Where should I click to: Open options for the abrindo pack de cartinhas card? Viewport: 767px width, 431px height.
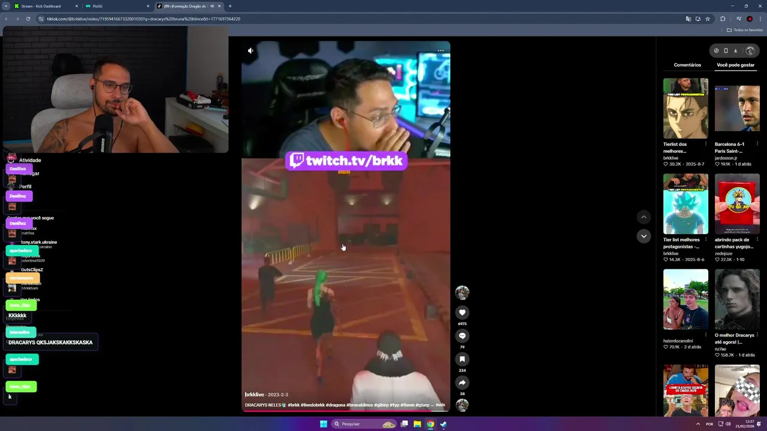click(757, 239)
